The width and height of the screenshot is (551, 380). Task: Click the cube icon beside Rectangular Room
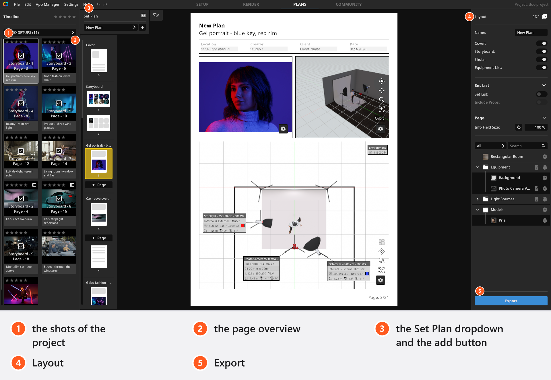coord(545,157)
